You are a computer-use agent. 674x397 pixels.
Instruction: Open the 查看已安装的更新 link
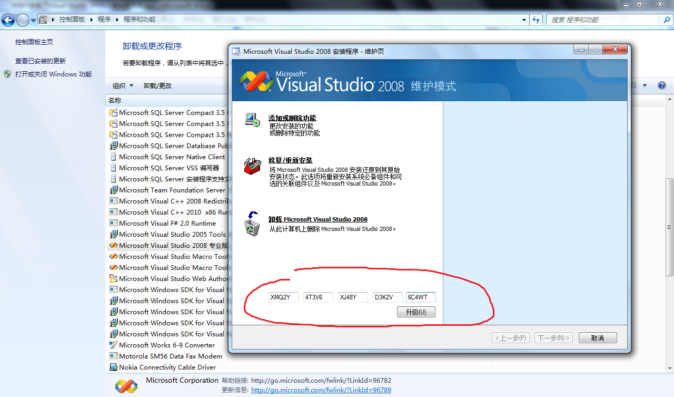click(41, 61)
